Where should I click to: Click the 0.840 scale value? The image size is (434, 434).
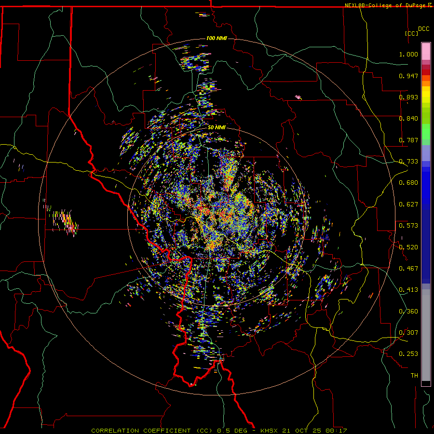pos(408,119)
